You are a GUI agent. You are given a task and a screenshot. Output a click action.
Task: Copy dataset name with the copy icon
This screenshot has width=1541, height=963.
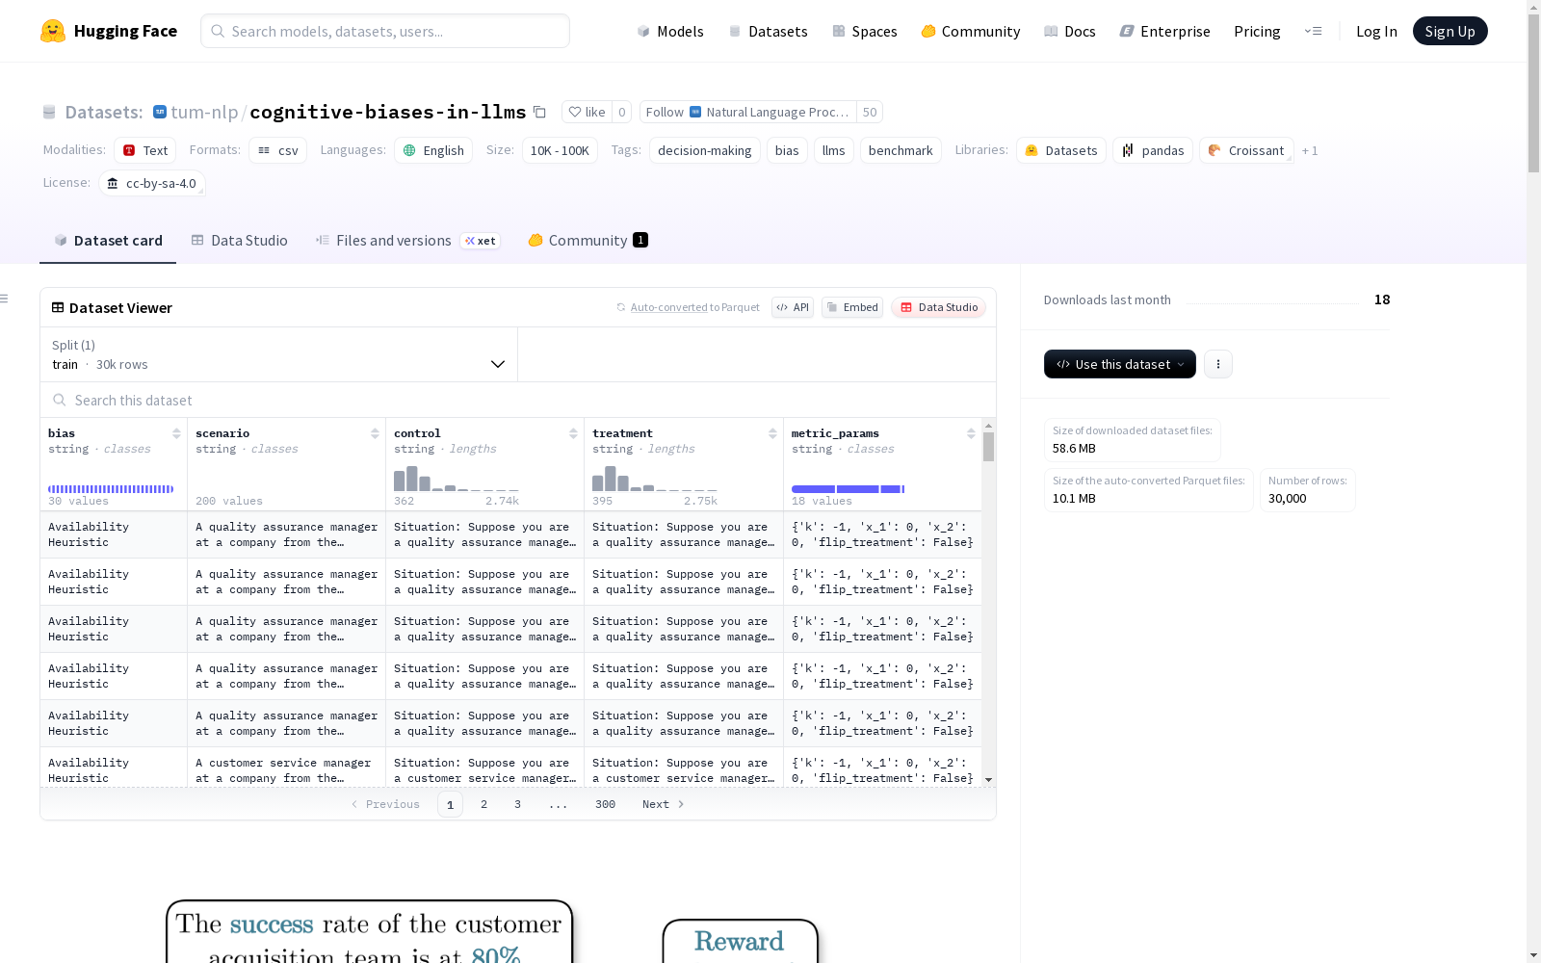539,112
